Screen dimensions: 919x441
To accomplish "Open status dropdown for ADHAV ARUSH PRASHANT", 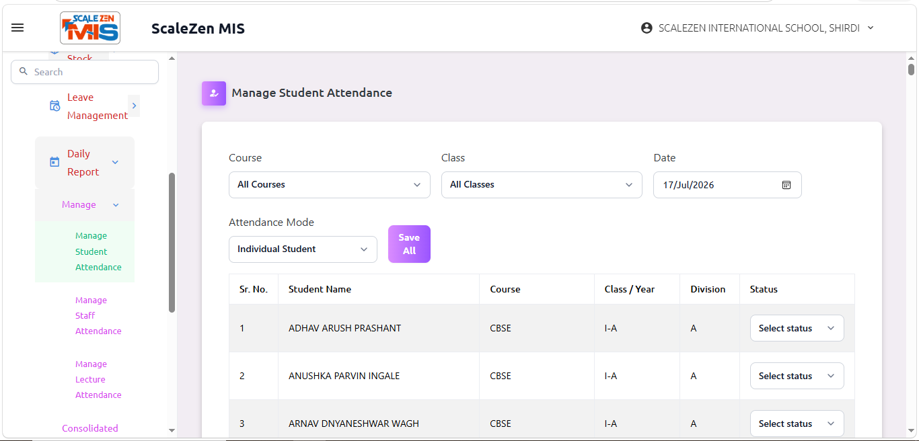I will pos(797,328).
